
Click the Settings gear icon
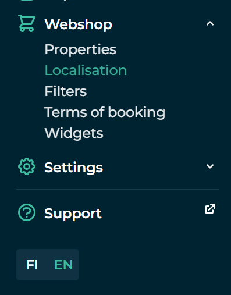click(27, 166)
